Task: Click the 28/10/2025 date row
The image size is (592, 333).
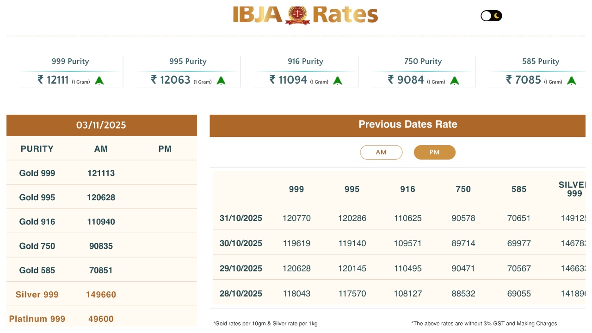Action: 241,294
